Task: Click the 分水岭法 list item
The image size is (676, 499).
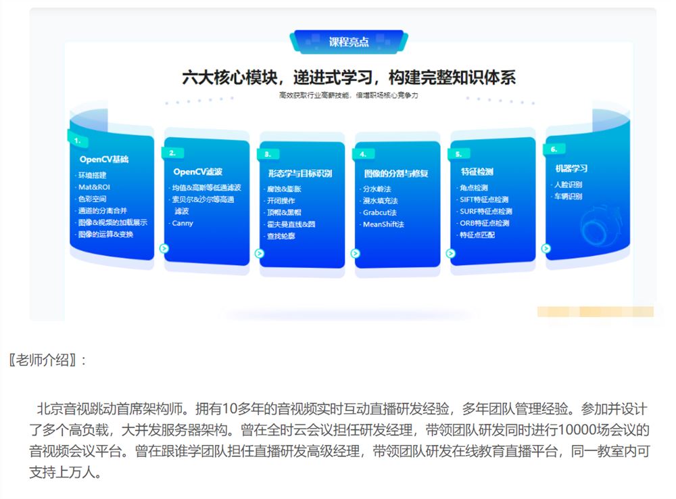Action: click(377, 189)
